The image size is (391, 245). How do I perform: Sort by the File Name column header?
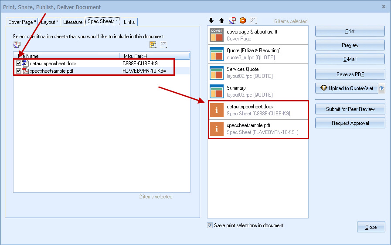(67, 56)
